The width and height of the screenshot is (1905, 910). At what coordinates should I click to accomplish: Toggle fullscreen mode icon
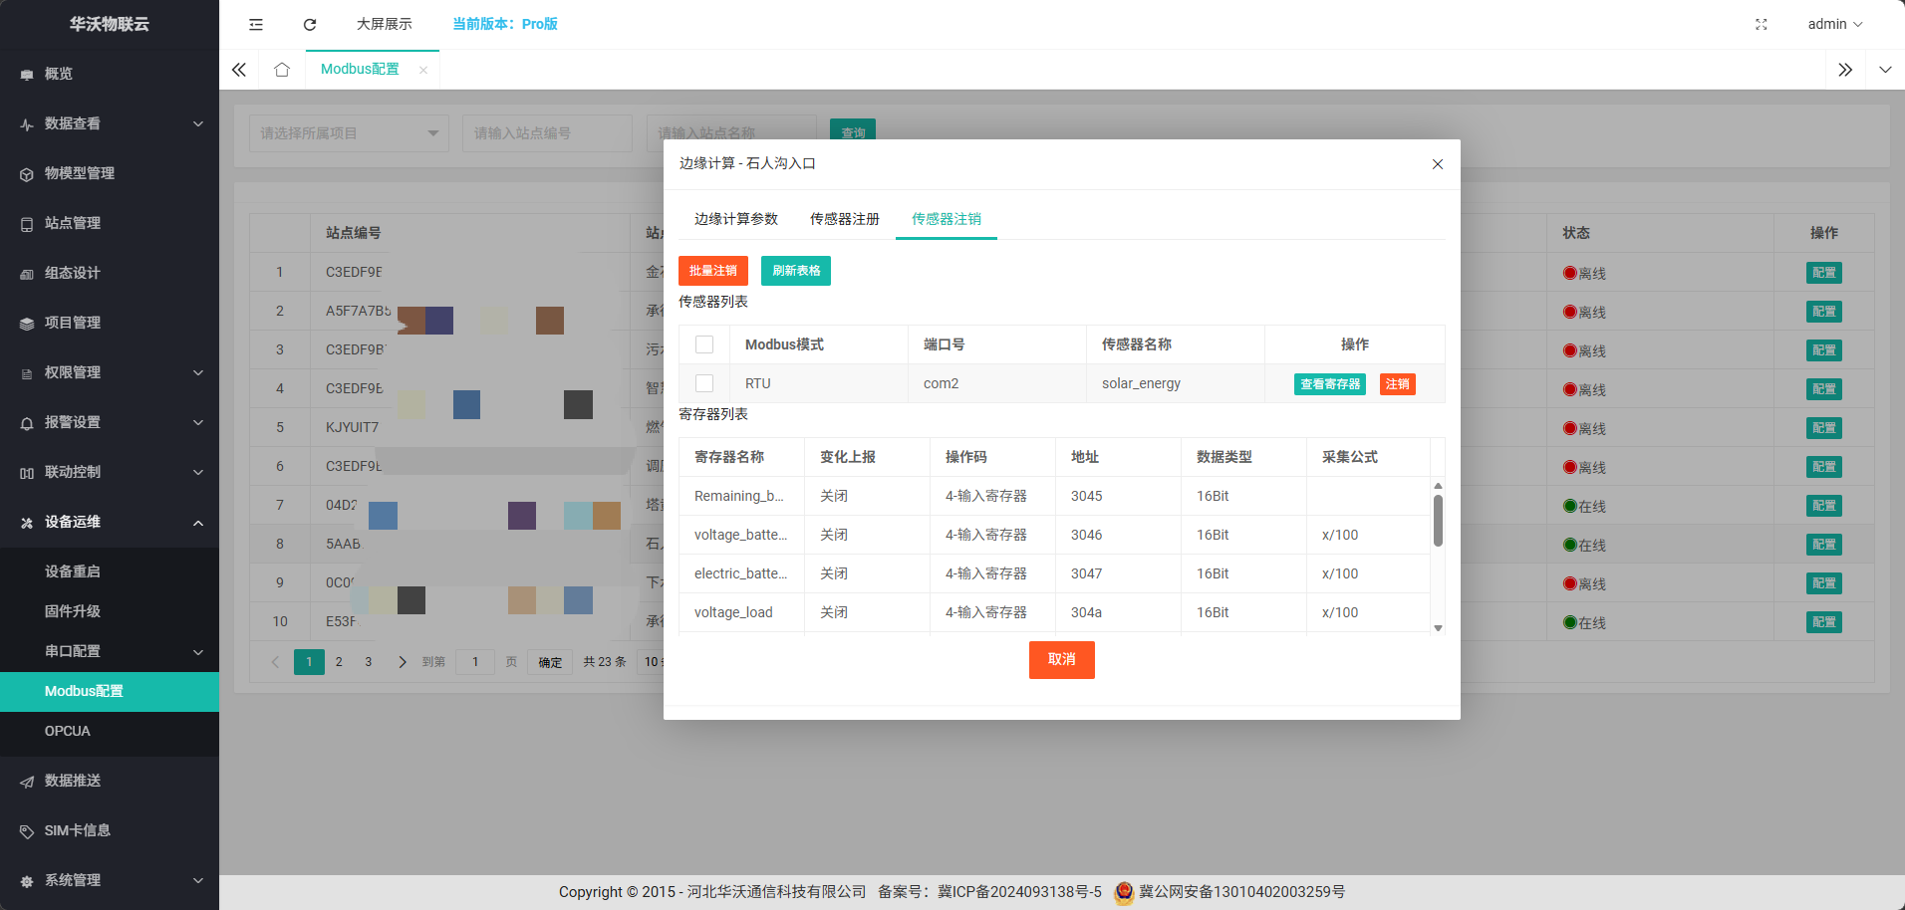coord(1761,24)
